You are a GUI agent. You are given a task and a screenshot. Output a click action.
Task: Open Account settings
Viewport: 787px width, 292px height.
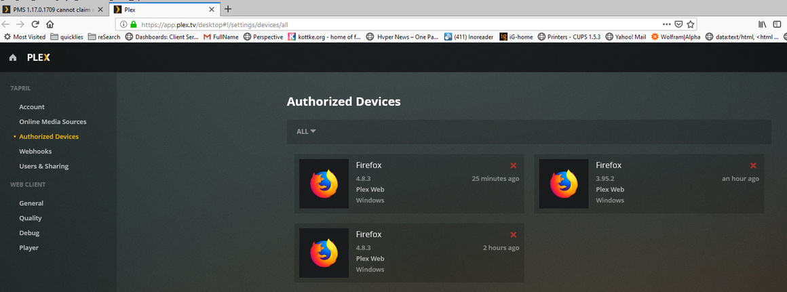[x=32, y=106]
